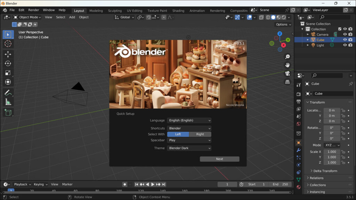Open the Render menu
This screenshot has height=200, width=356.
[34, 10]
